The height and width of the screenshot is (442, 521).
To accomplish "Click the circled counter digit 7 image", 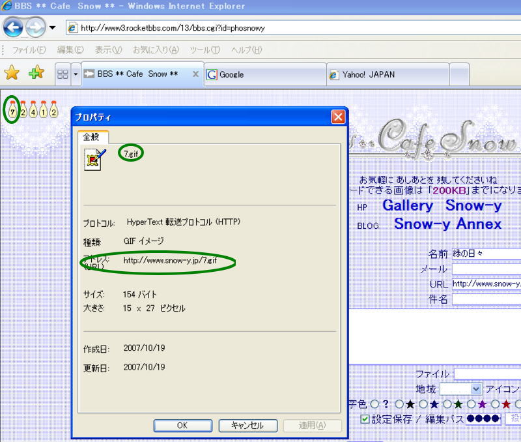I will pos(12,111).
